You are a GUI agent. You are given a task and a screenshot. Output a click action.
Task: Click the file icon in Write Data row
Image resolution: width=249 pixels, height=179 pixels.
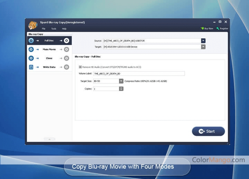(x=31, y=67)
